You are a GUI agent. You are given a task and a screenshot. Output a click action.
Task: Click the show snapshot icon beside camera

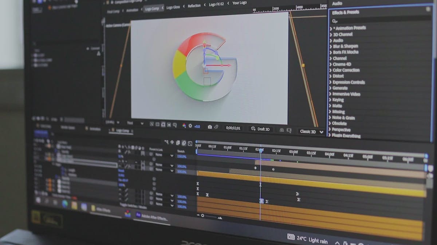tap(216, 127)
